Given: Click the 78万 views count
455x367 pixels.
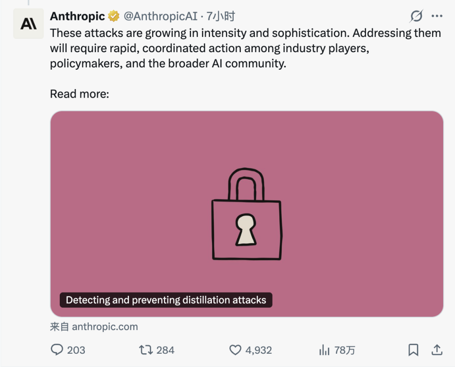Looking at the screenshot, I should click(345, 350).
